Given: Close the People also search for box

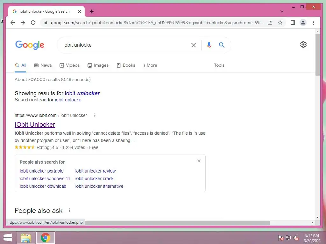Looking at the screenshot, I should pos(199,161).
